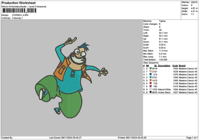Click the Page 1 of 1 indicator
199x140 pixels.
(x=192, y=138)
